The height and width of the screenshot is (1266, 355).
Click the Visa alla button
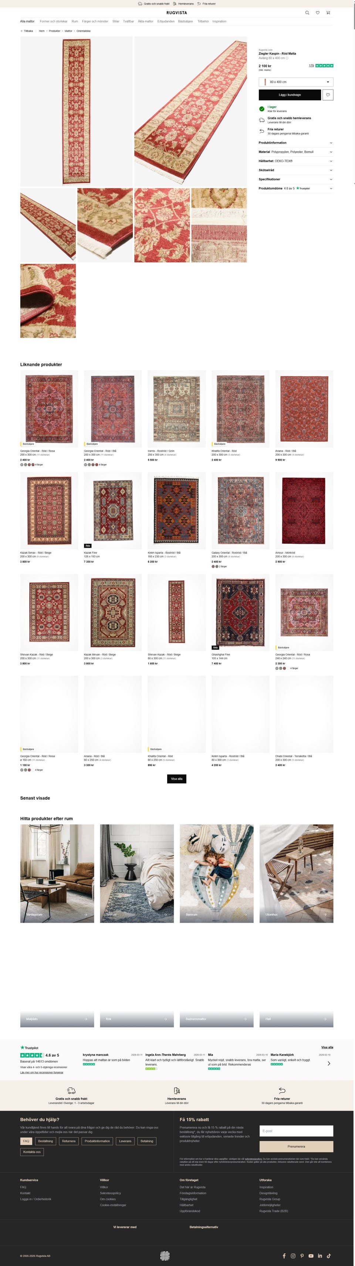coord(177,778)
